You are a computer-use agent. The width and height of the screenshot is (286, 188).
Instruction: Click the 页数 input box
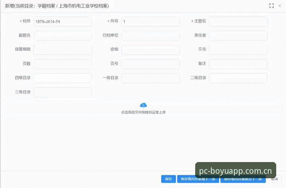click(63, 64)
